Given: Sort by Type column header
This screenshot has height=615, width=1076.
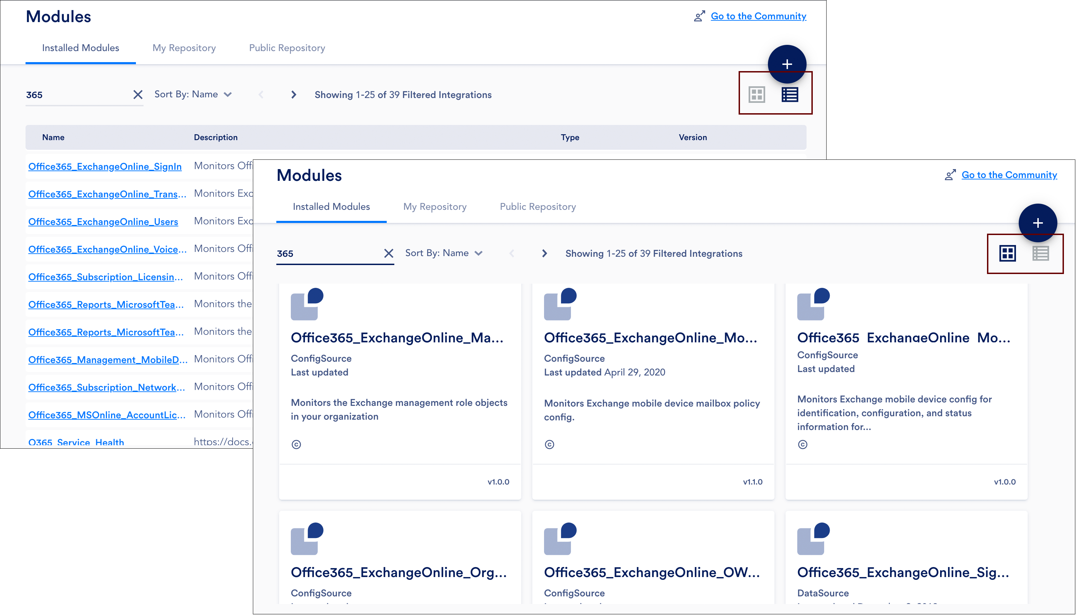Looking at the screenshot, I should coord(570,137).
